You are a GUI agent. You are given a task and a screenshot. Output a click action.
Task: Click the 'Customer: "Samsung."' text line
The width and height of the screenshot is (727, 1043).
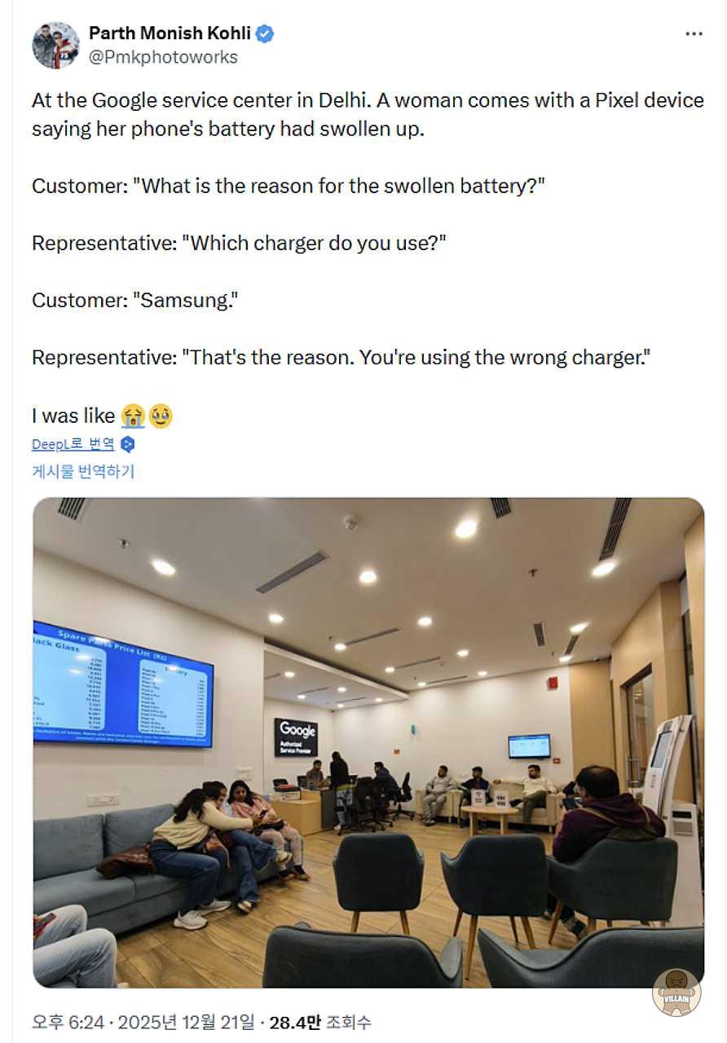[x=134, y=300]
